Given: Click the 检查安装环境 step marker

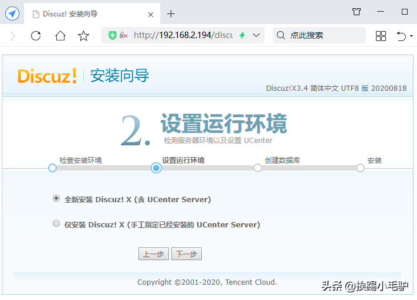Looking at the screenshot, I should coord(52,168).
